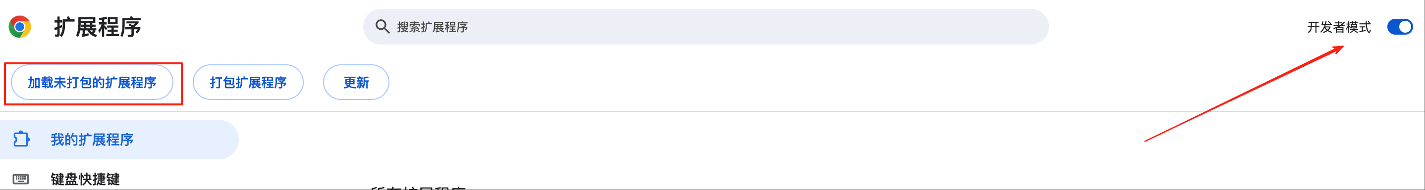Click the partially visible 所有扩展程序 heading
The image size is (1425, 190).
click(419, 188)
